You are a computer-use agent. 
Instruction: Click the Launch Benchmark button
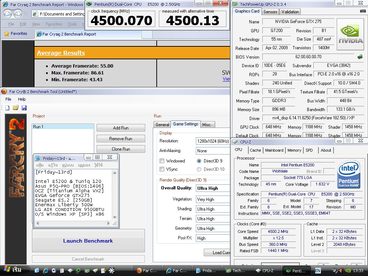tap(88, 241)
